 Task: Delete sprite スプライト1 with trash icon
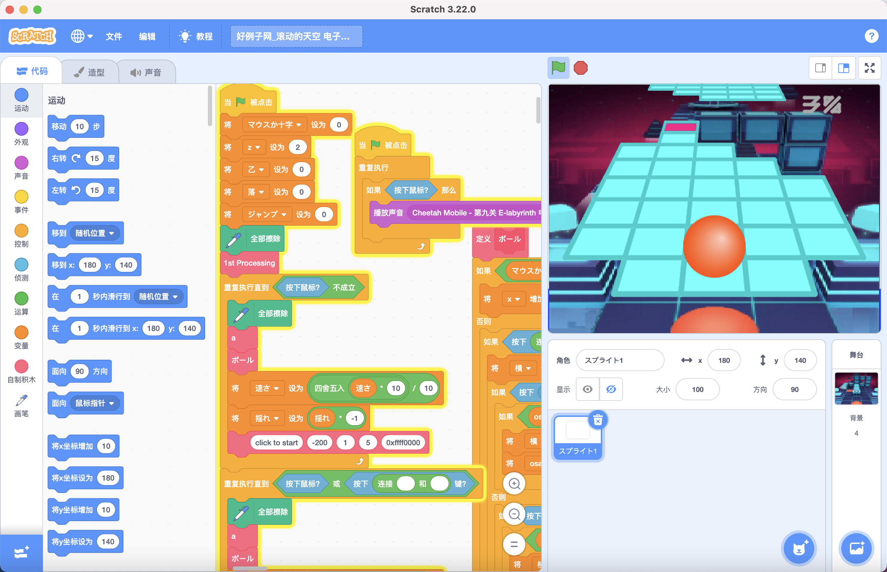(x=598, y=420)
